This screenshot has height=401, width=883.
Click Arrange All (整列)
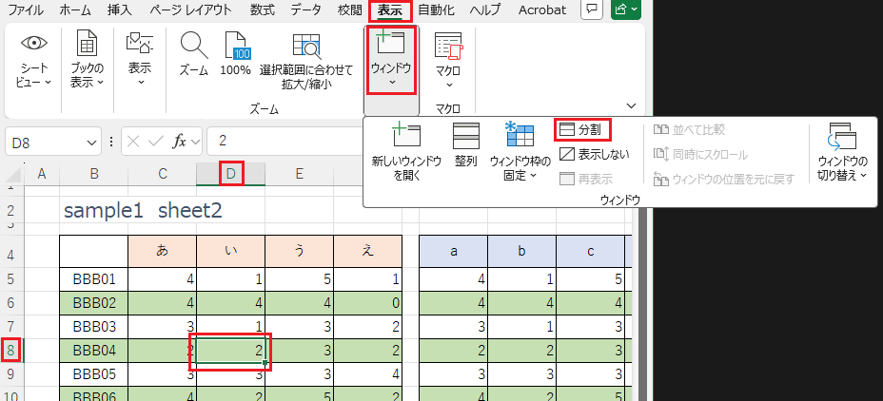[466, 145]
